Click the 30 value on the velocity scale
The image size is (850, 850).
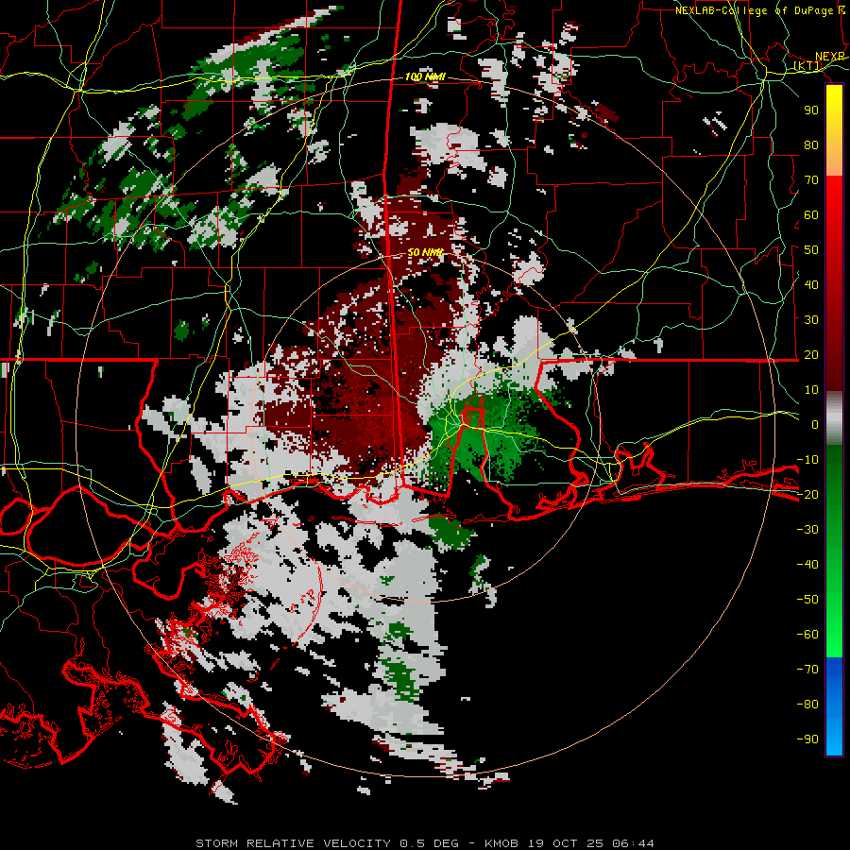pos(811,320)
